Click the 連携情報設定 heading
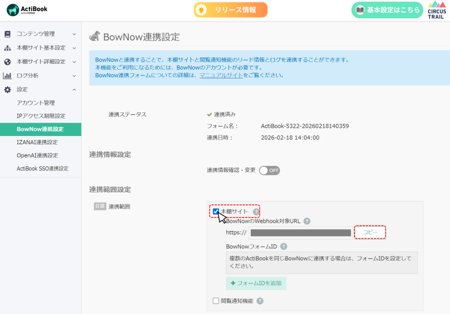This screenshot has height=314, width=450. 110,155
